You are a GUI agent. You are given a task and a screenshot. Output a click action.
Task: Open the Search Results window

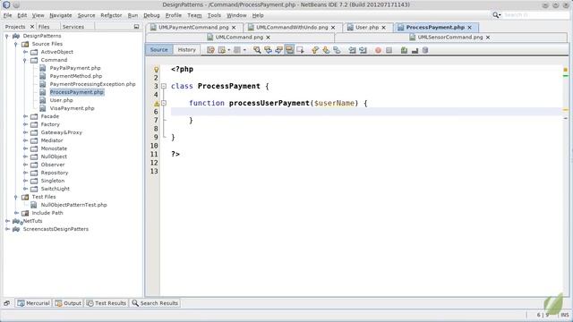[155, 303]
